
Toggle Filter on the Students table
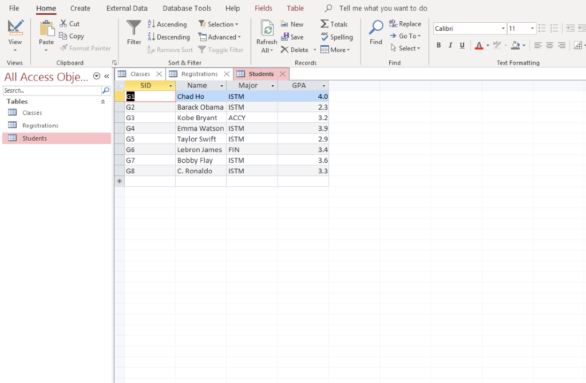click(221, 50)
